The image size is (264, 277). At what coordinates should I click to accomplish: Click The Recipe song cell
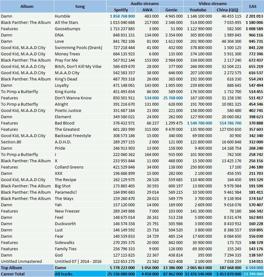coord(80,180)
